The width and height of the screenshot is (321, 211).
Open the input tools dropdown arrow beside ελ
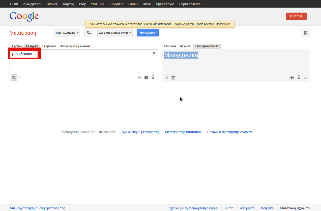pyautogui.click(x=20, y=77)
